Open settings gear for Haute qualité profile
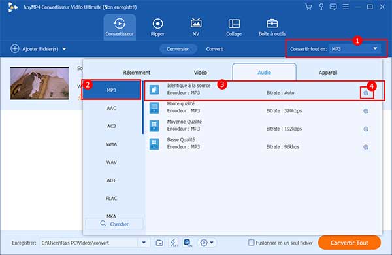The image size is (392, 255). point(366,111)
